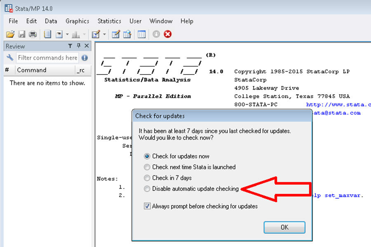Open the Do-file Editor icon
Image resolution: width=371 pixels, height=247 pixels.
click(96, 34)
